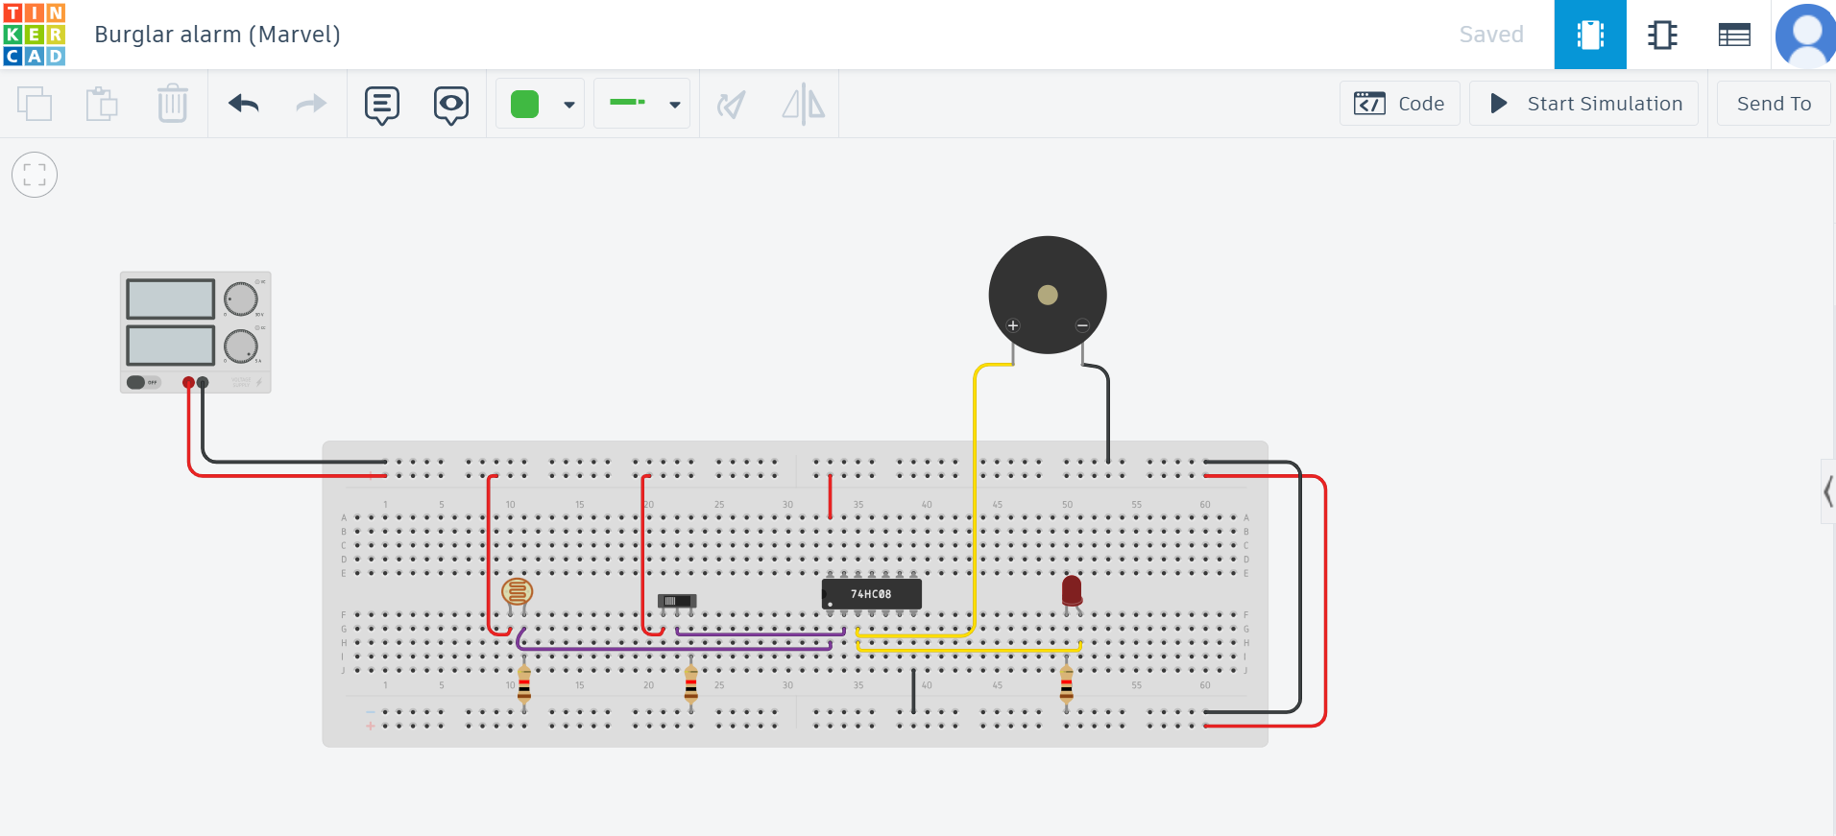Click the Saved status text
The image size is (1836, 836).
[x=1491, y=35]
